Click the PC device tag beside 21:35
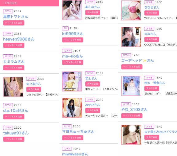 point(65,28)
